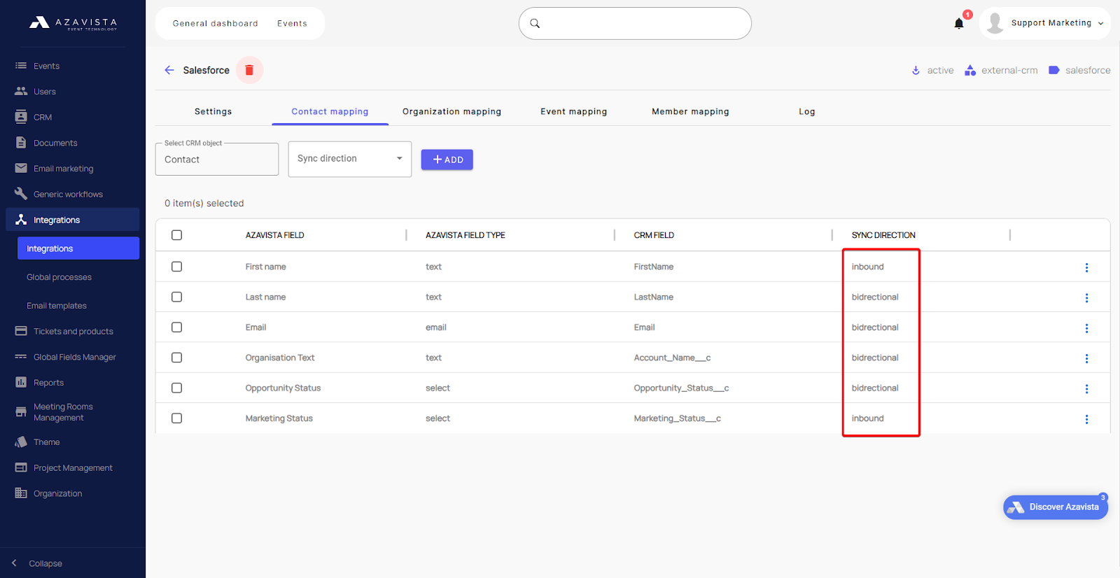Click the Integrations parent menu icon
The height and width of the screenshot is (578, 1120).
[x=21, y=220]
